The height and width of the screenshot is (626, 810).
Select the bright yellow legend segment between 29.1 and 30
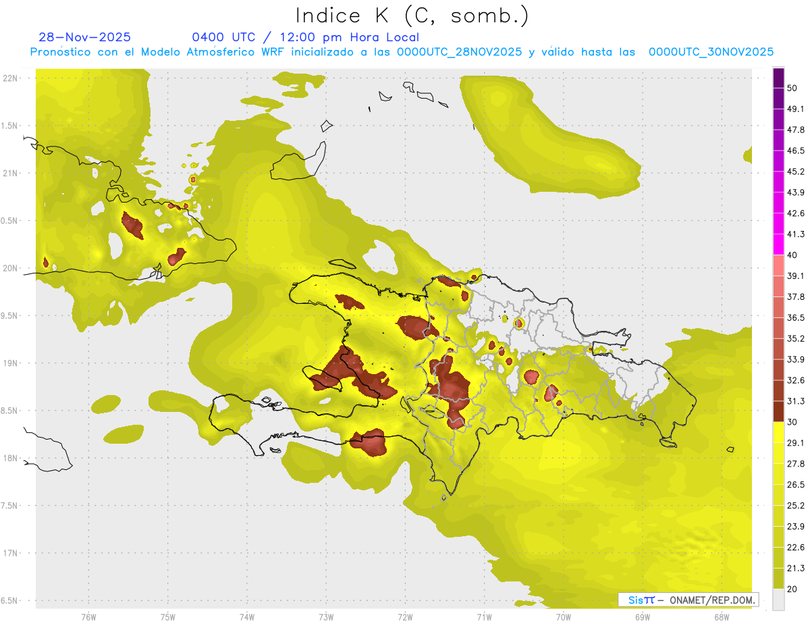[x=778, y=432]
